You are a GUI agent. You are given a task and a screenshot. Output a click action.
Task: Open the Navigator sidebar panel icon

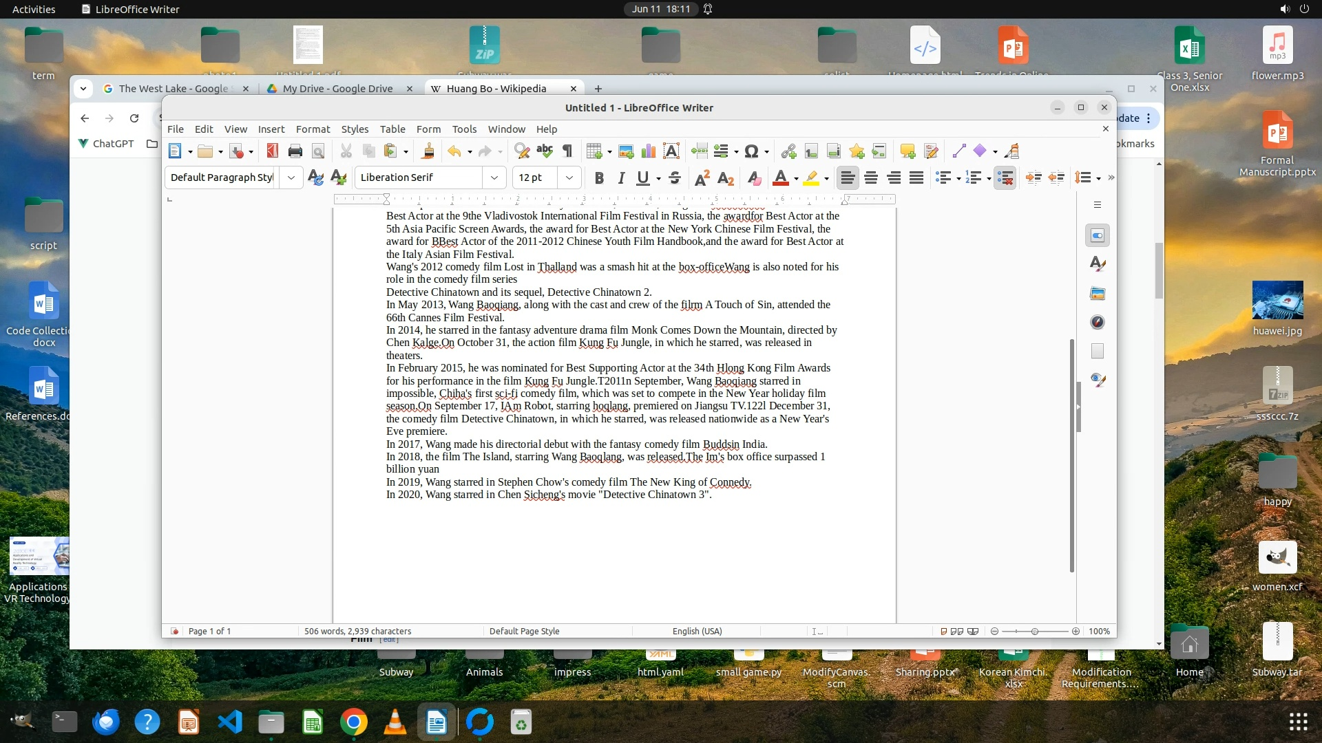point(1098,322)
